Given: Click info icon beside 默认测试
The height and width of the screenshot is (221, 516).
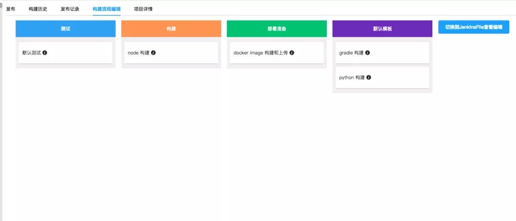Looking at the screenshot, I should pos(45,53).
